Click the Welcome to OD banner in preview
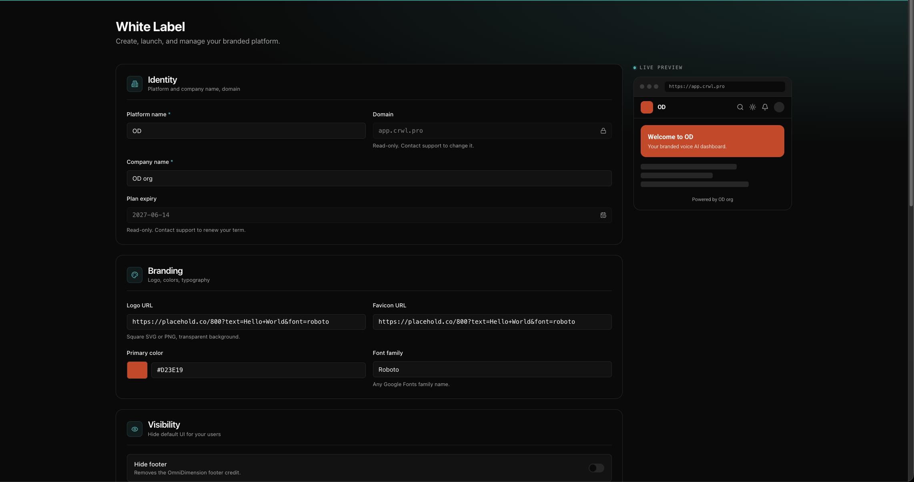Viewport: 914px width, 482px height. pos(712,141)
